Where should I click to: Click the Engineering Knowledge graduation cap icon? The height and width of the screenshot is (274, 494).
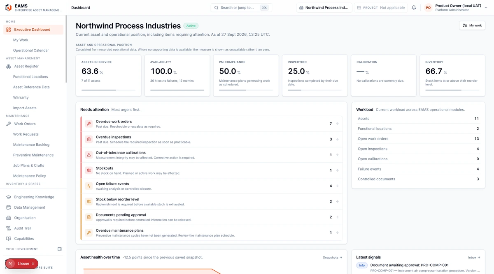(9, 197)
